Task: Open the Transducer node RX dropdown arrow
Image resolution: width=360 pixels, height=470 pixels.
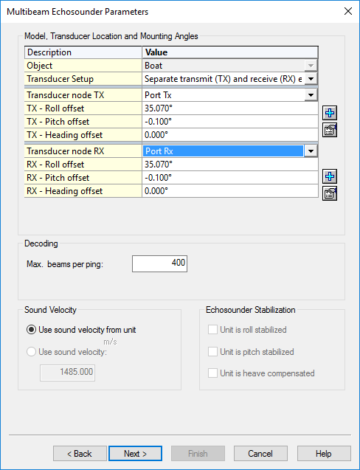Action: click(x=311, y=151)
